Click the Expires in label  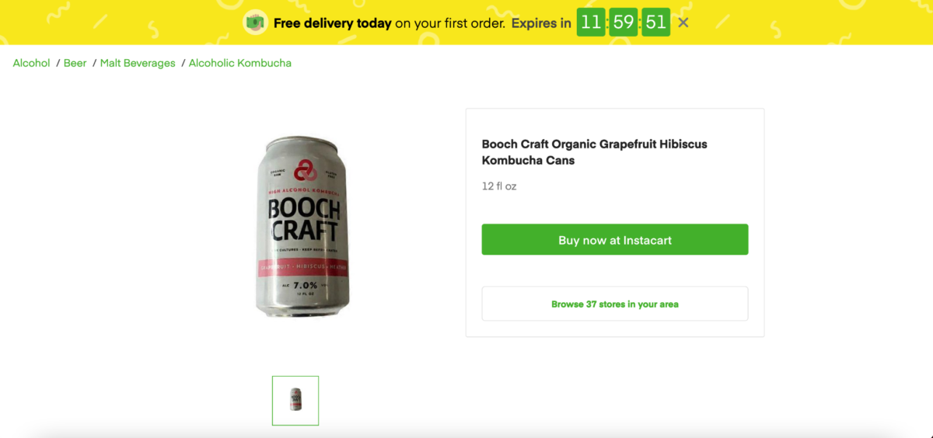point(541,23)
